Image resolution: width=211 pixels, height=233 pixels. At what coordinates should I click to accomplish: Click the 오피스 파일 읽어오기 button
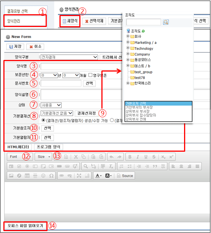click(x=25, y=226)
